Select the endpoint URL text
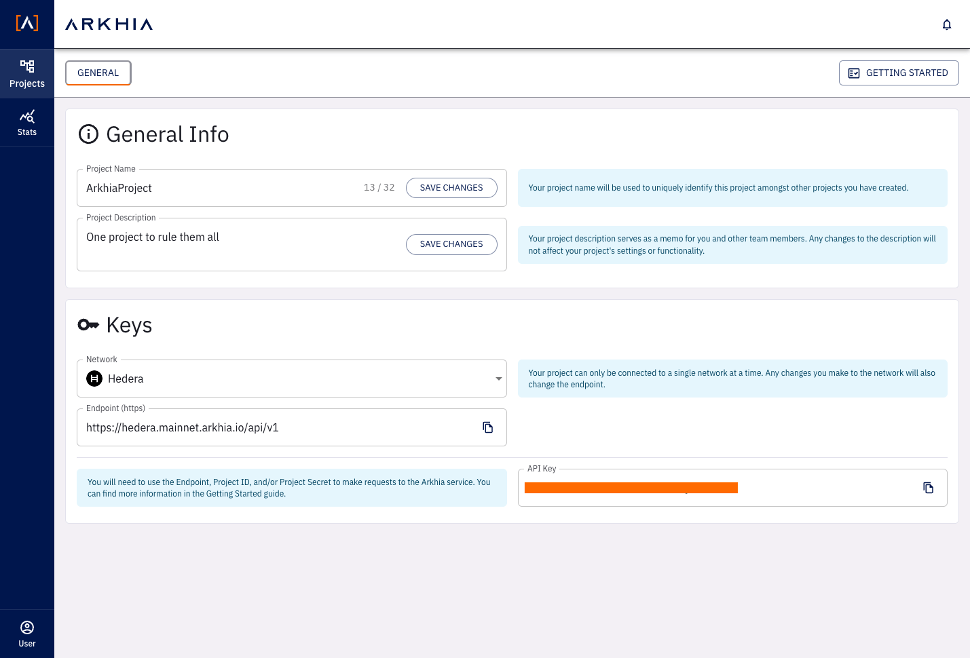The image size is (970, 658). tap(183, 428)
